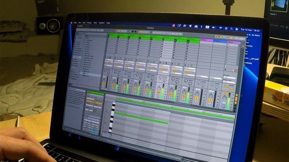This screenshot has width=289, height=162.
Task: Click the eighth track's volume fader
Action: 188,95
